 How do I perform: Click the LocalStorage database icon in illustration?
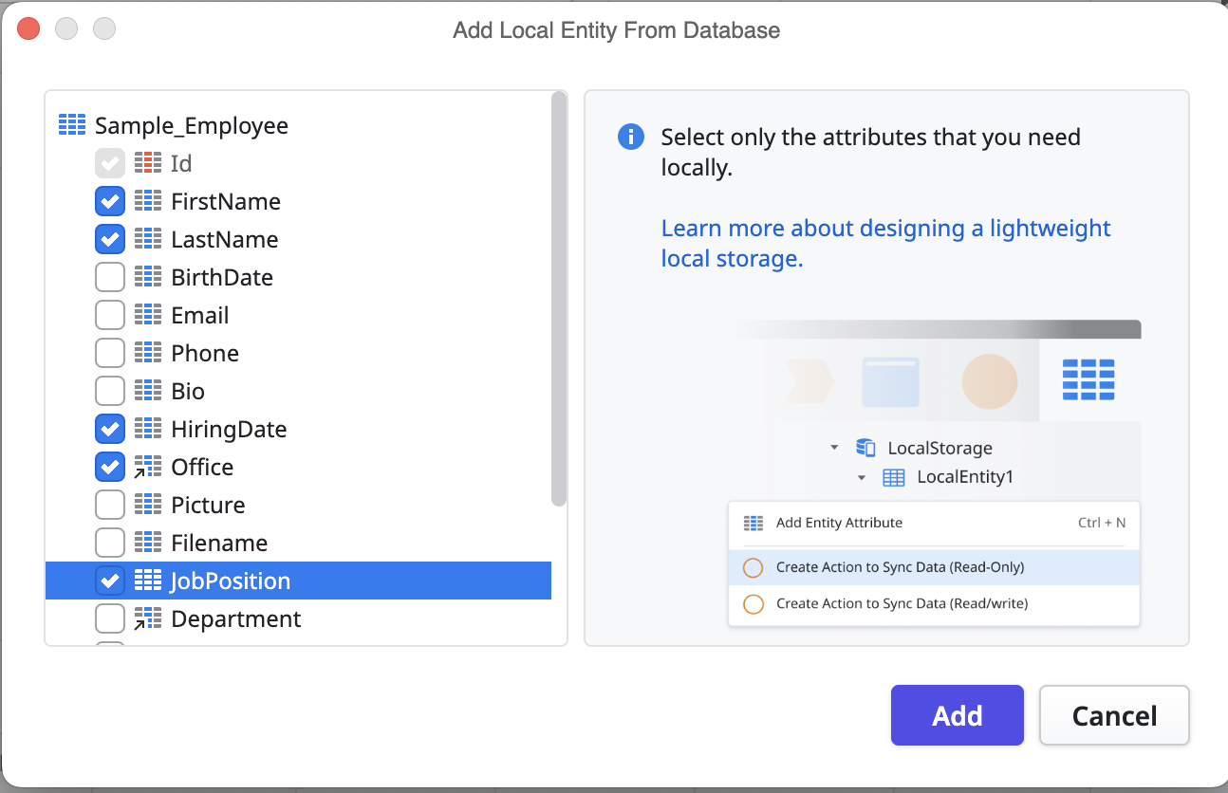point(865,448)
